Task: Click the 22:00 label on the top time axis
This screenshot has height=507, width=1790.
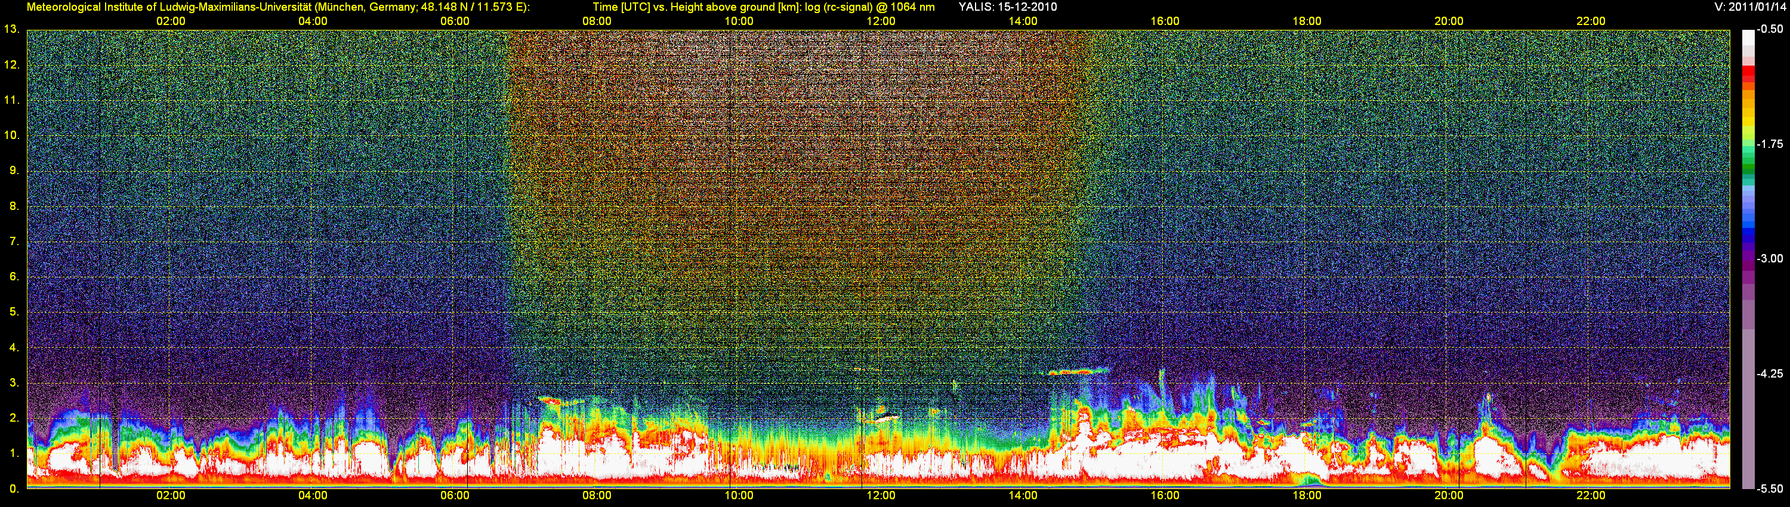Action: click(1591, 21)
